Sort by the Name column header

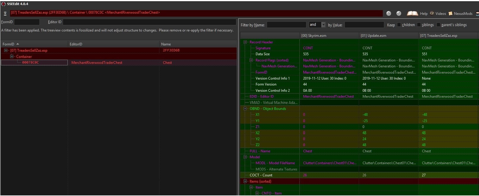pyautogui.click(x=198, y=44)
